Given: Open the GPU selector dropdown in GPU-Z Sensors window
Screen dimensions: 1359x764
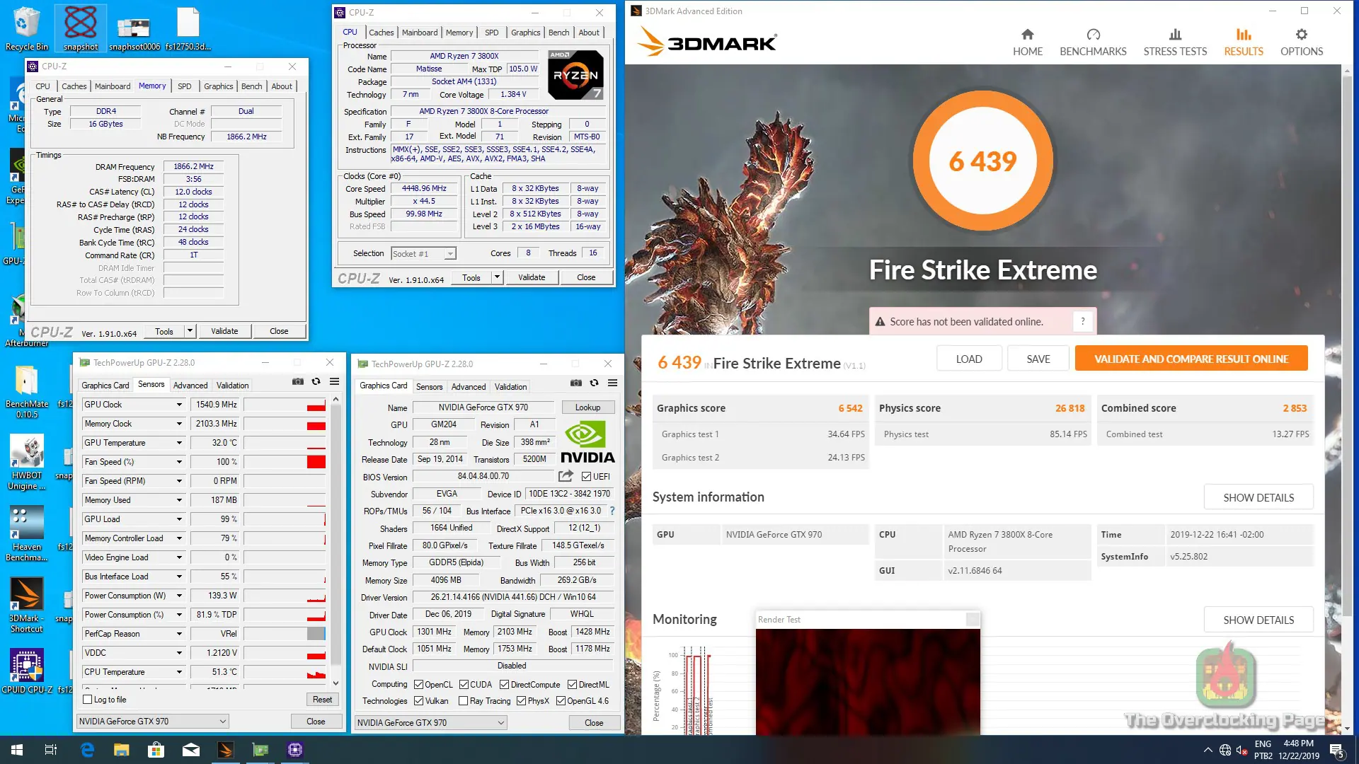Looking at the screenshot, I should 152,722.
